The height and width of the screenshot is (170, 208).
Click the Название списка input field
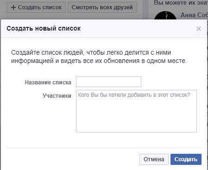[108, 82]
